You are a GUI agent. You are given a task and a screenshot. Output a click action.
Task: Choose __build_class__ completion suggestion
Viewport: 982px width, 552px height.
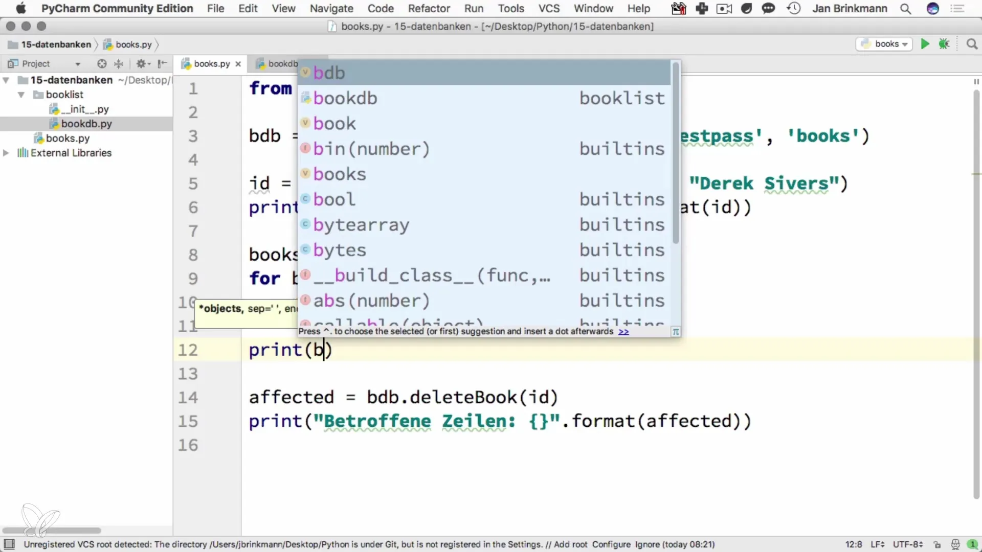tap(484, 275)
